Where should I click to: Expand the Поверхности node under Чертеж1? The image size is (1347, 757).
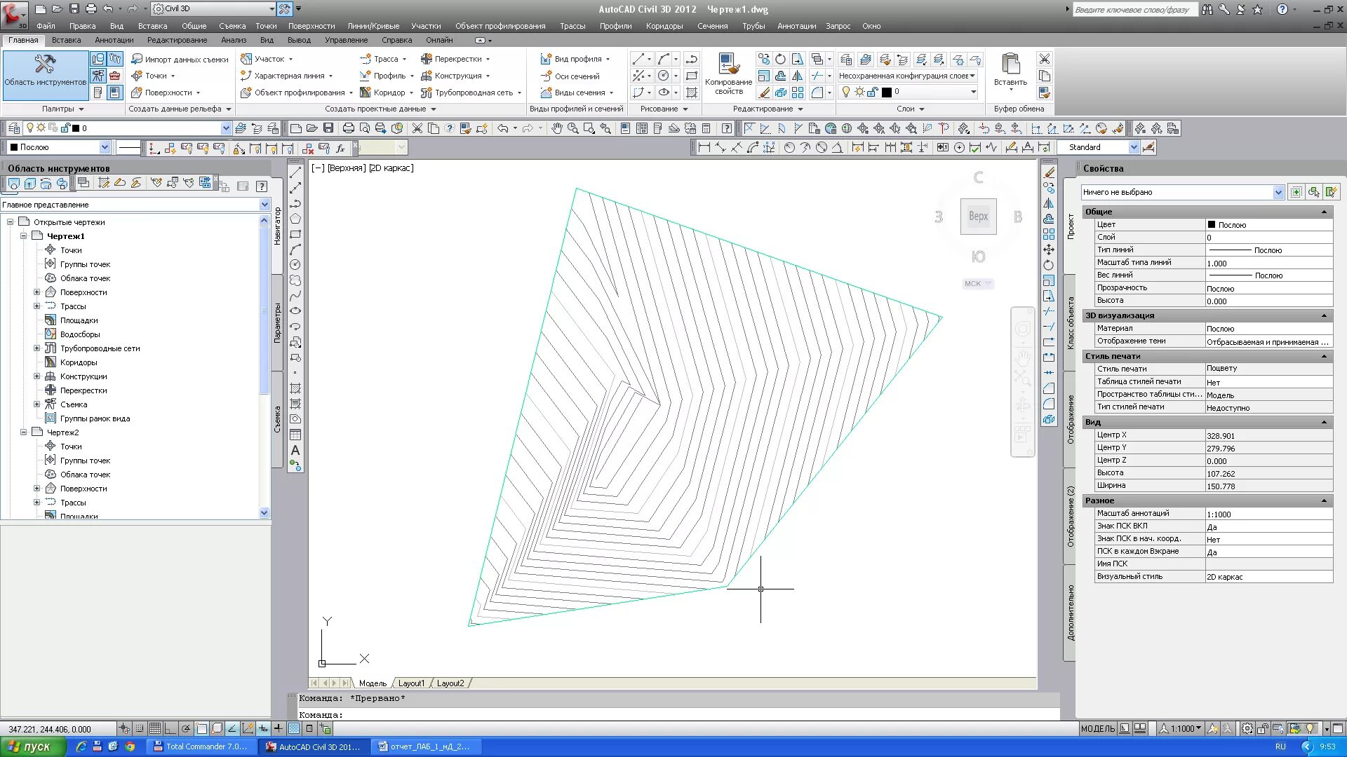[37, 292]
